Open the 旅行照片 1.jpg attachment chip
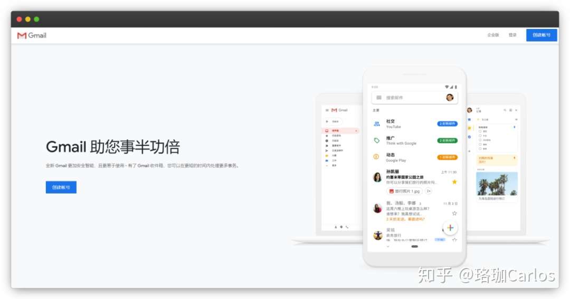570x299 pixels. coord(404,191)
